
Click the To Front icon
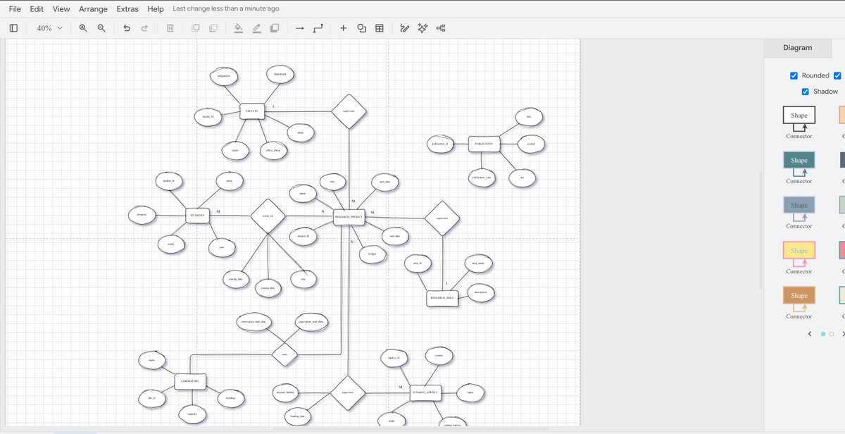coord(195,28)
